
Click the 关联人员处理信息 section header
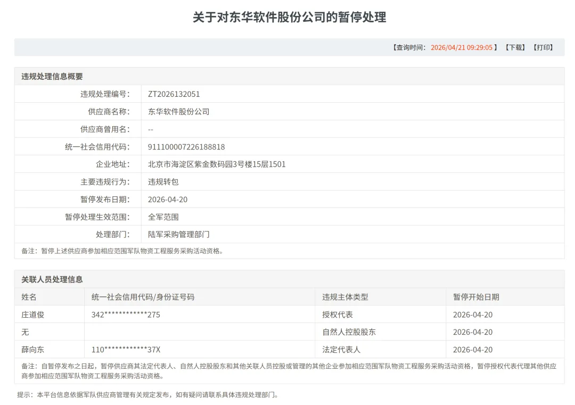[52, 279]
